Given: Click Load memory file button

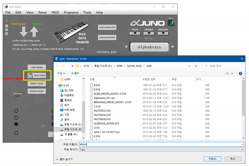Looking at the screenshot, I should pos(107,27).
